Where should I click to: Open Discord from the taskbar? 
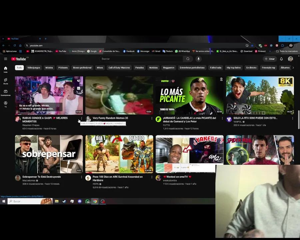[x=80, y=201]
